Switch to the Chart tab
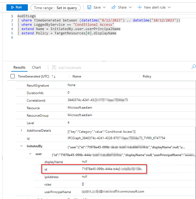Viewport: 196px width, 199px height. [x=36, y=68]
